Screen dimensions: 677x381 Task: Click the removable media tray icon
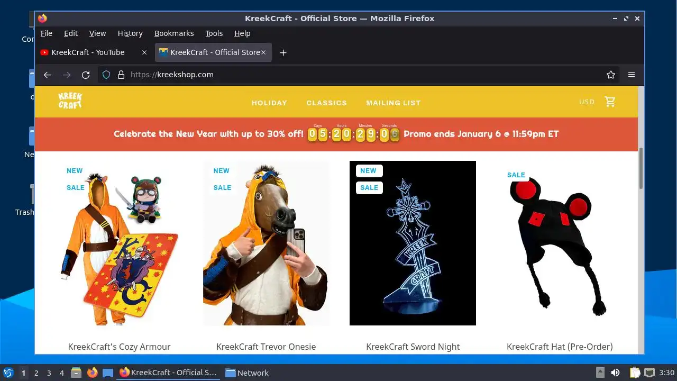600,373
